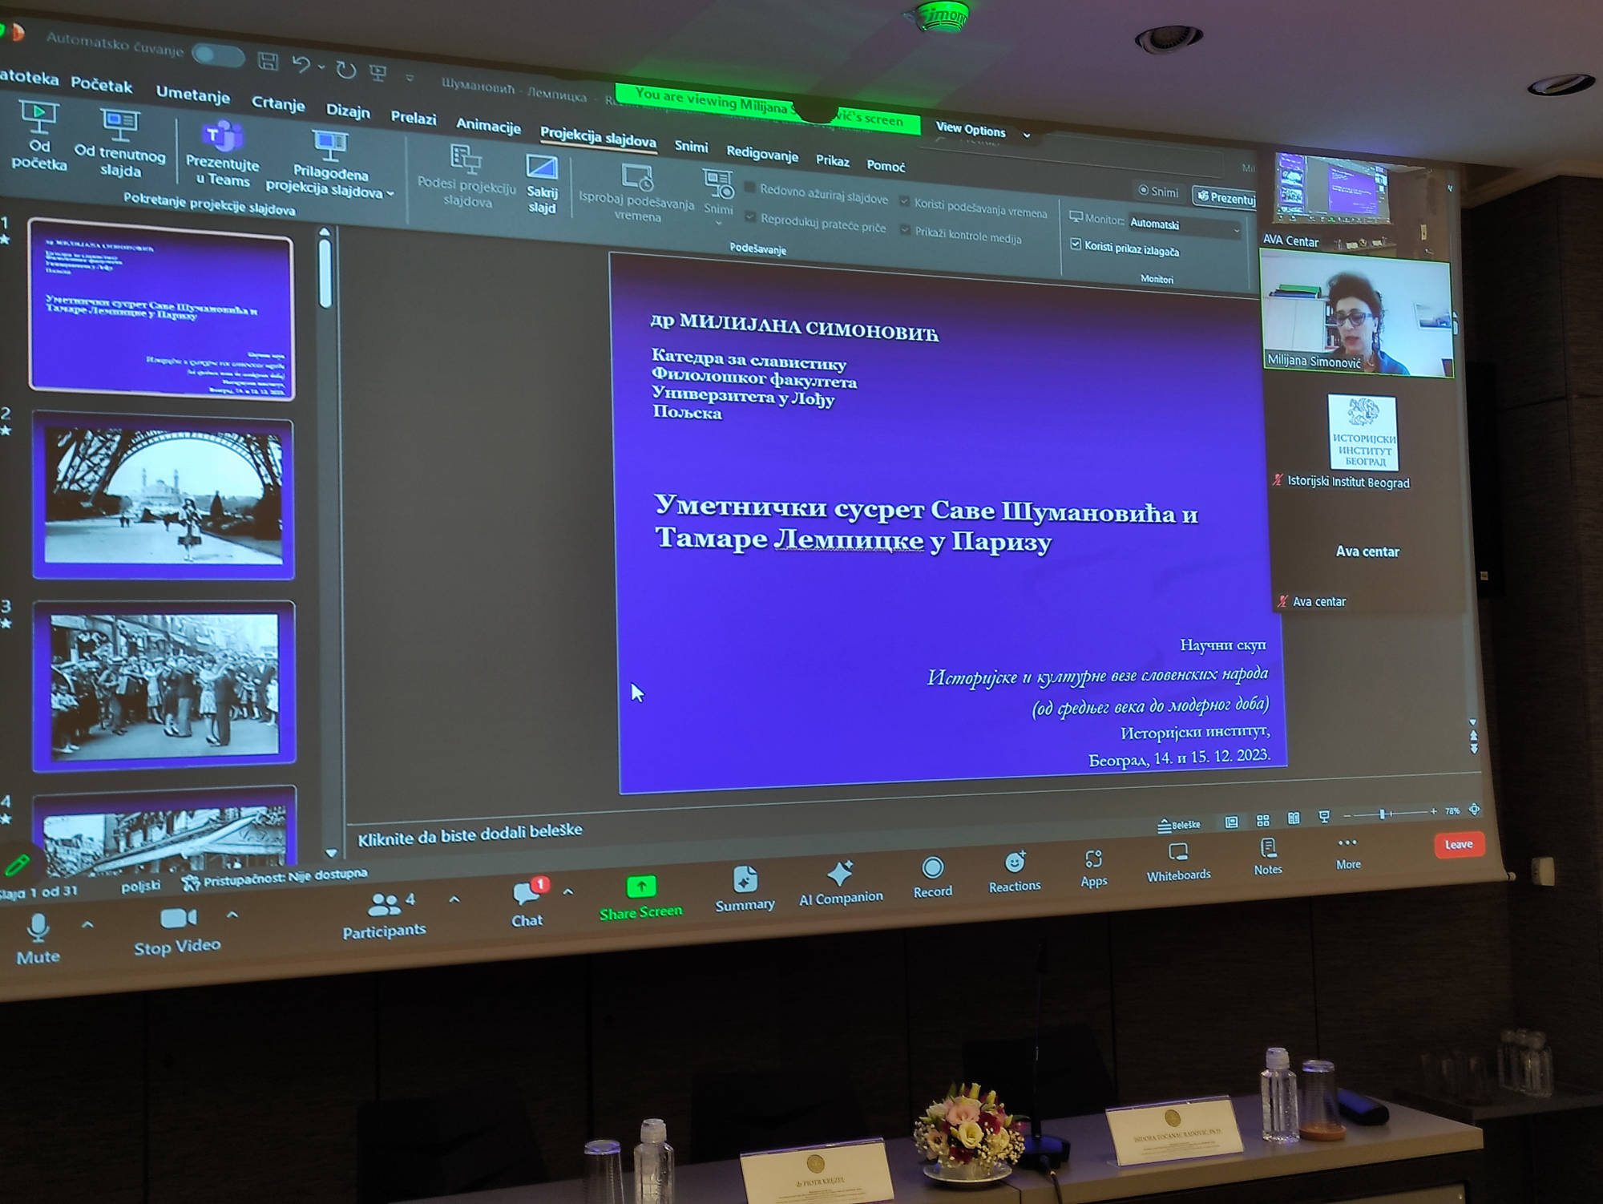Image resolution: width=1603 pixels, height=1204 pixels.
Task: Toggle Reprodukuj prateće priče checkbox
Action: click(750, 216)
